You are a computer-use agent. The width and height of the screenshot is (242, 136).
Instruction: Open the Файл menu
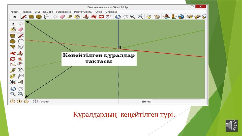click(x=15, y=12)
